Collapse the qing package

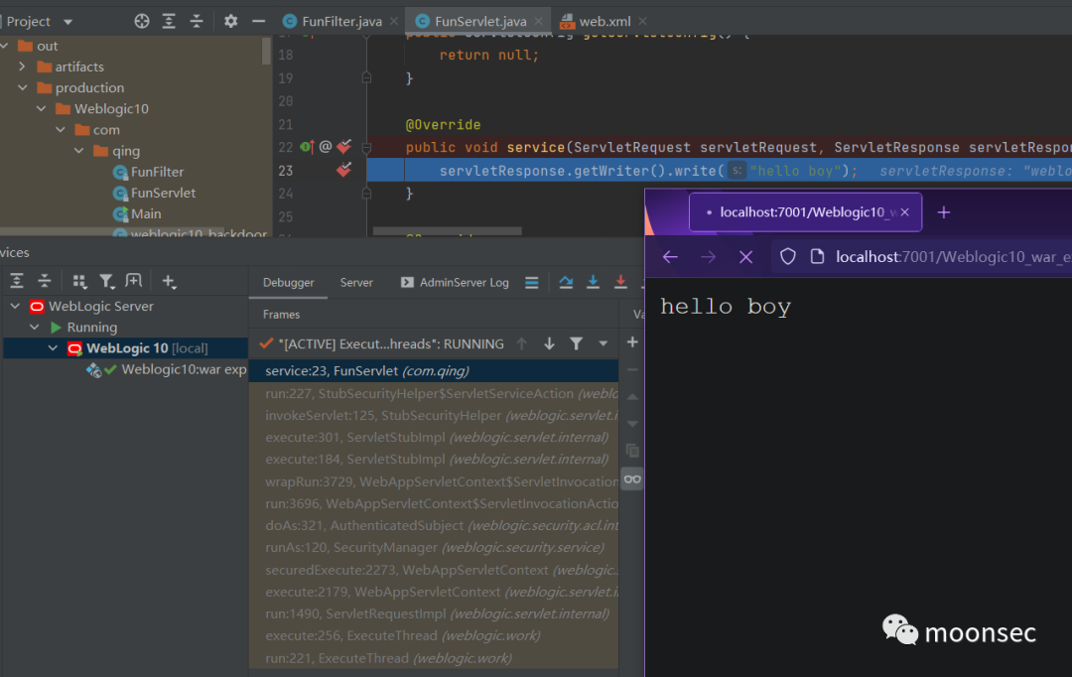coord(78,151)
